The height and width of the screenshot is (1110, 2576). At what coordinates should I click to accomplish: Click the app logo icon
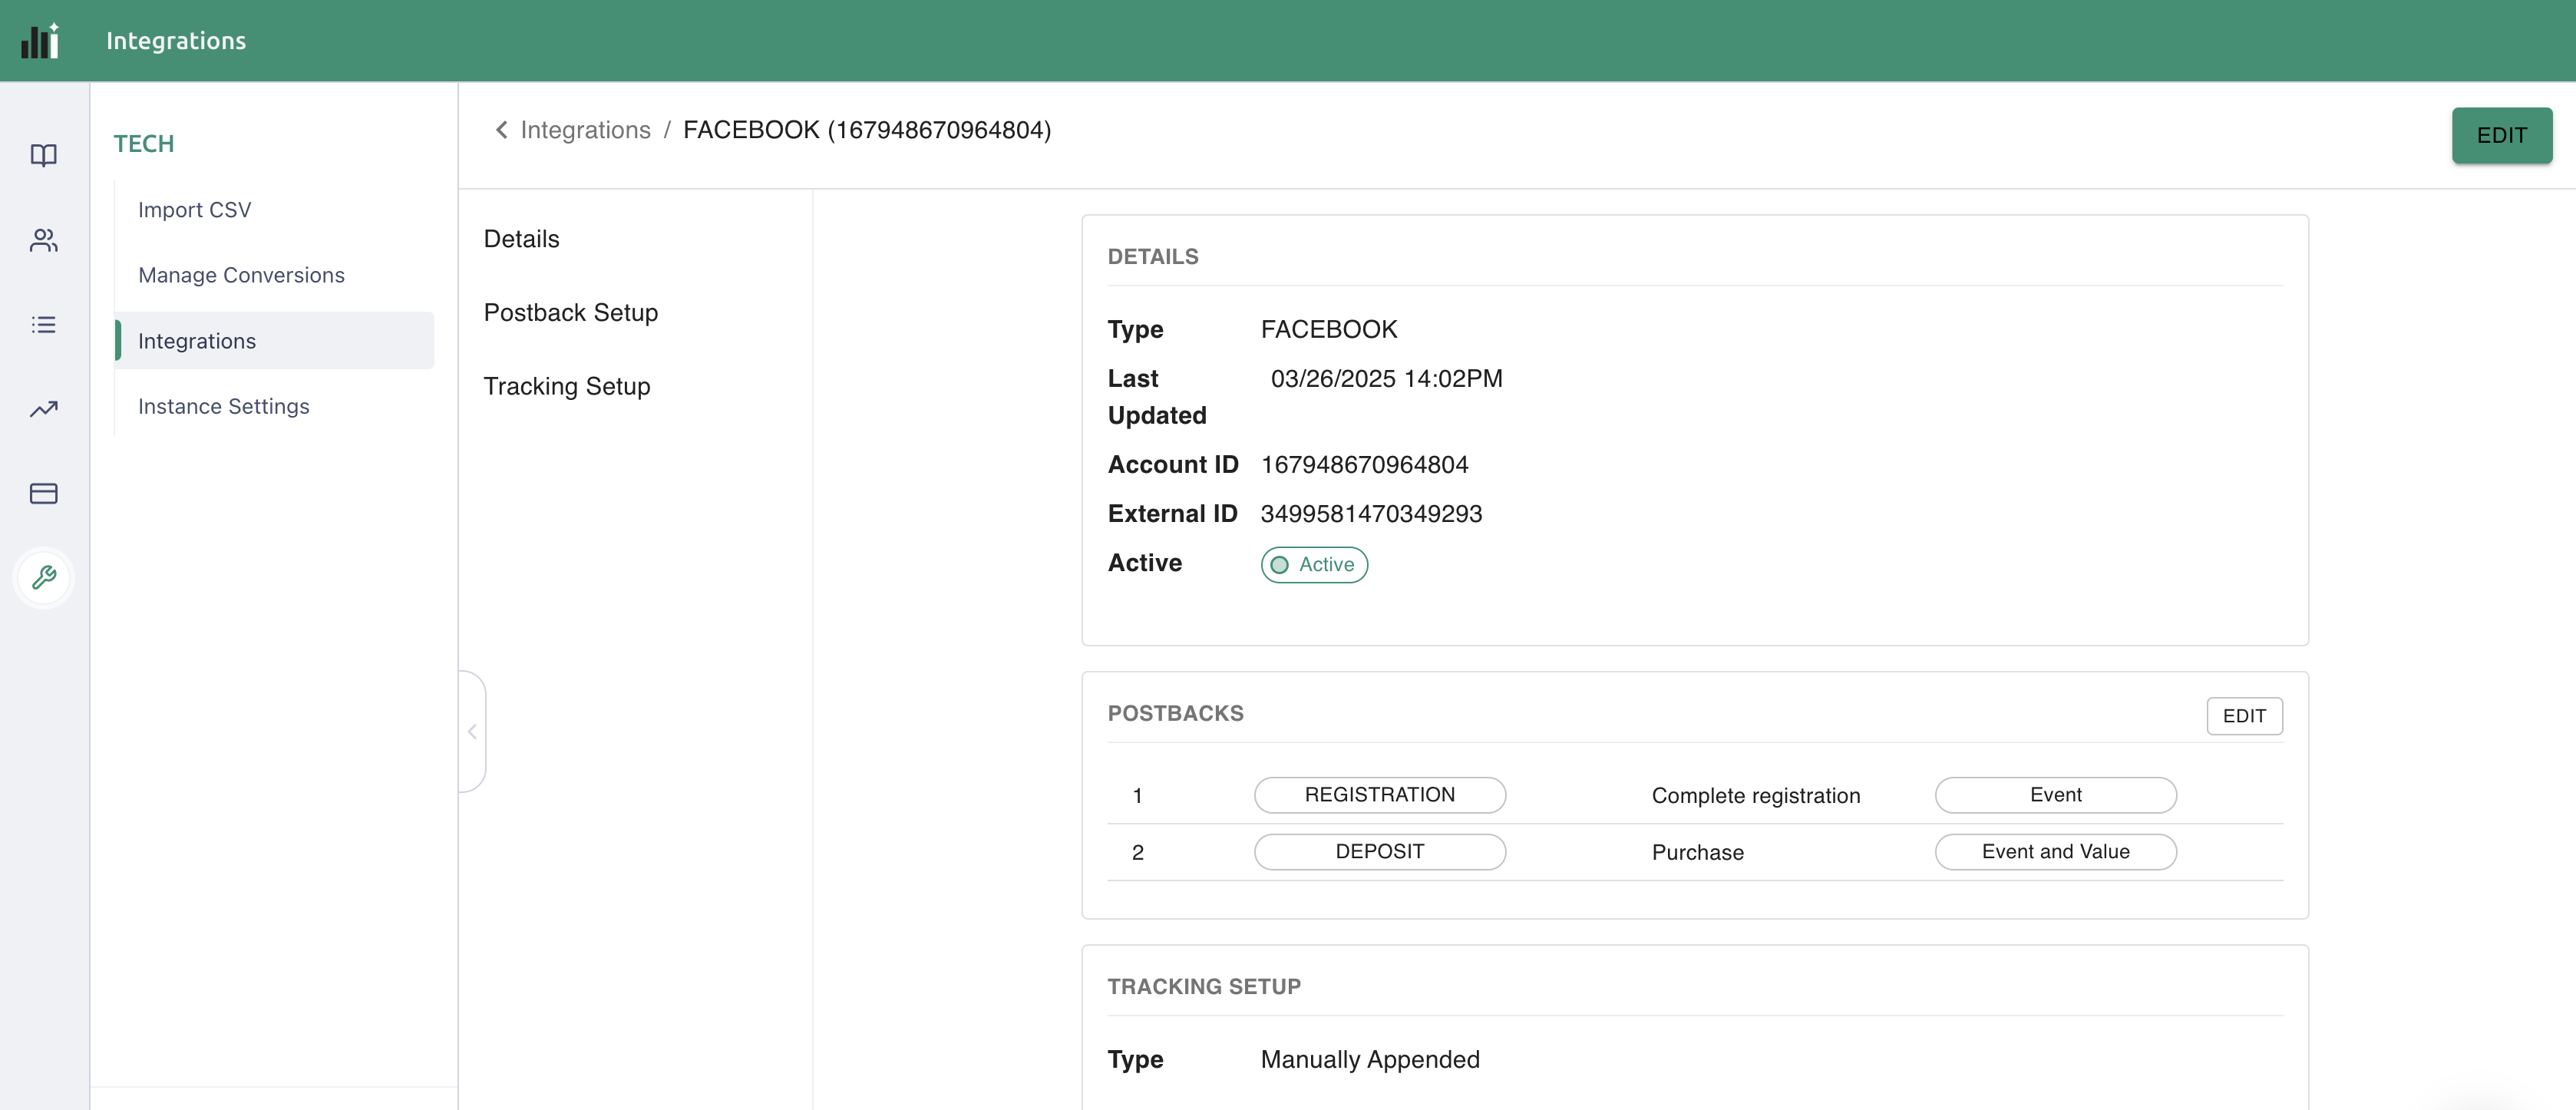tap(41, 41)
